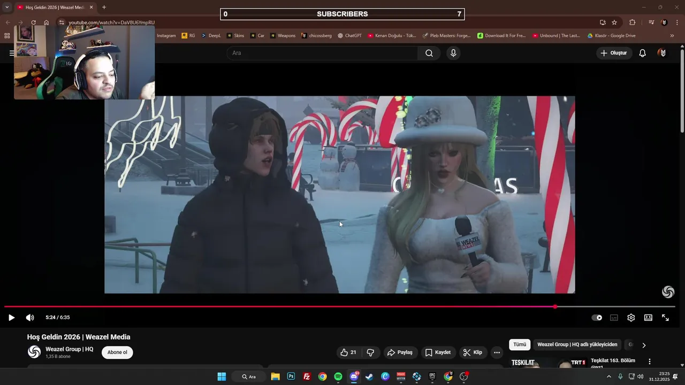Save the video with Kaydet
Screen dimensions: 685x385
(x=438, y=352)
